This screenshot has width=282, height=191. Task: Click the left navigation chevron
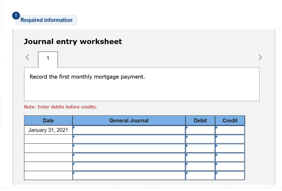27,57
